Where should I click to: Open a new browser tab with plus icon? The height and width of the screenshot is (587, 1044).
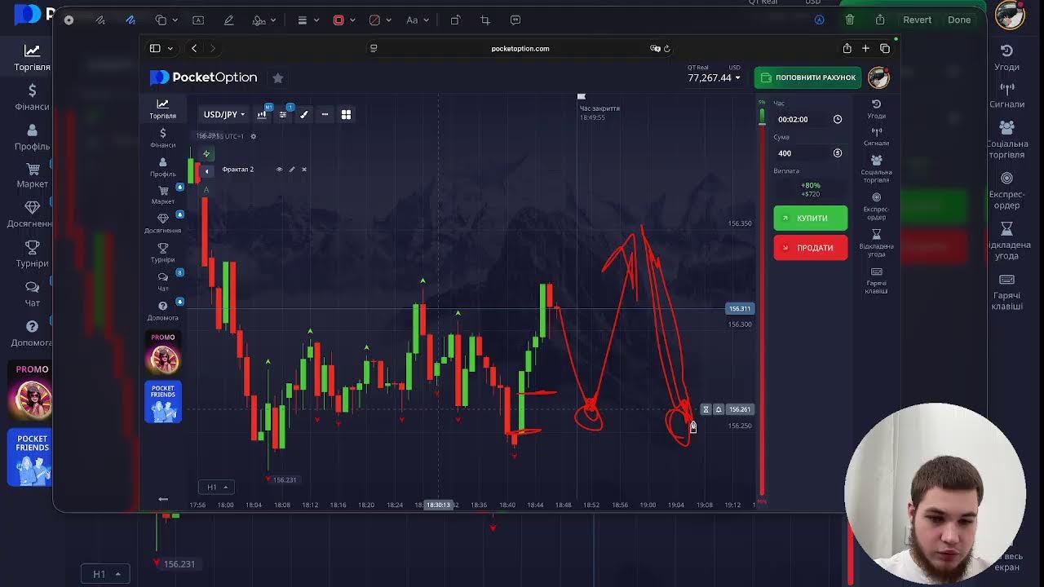(x=865, y=48)
